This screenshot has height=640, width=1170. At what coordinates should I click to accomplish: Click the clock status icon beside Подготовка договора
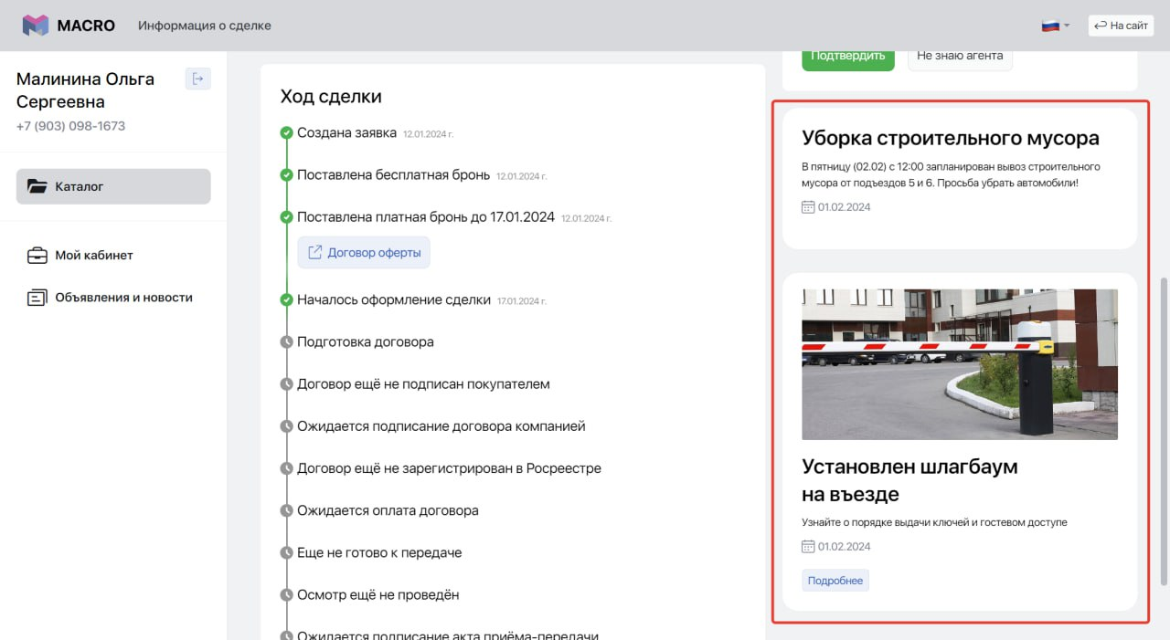[286, 342]
